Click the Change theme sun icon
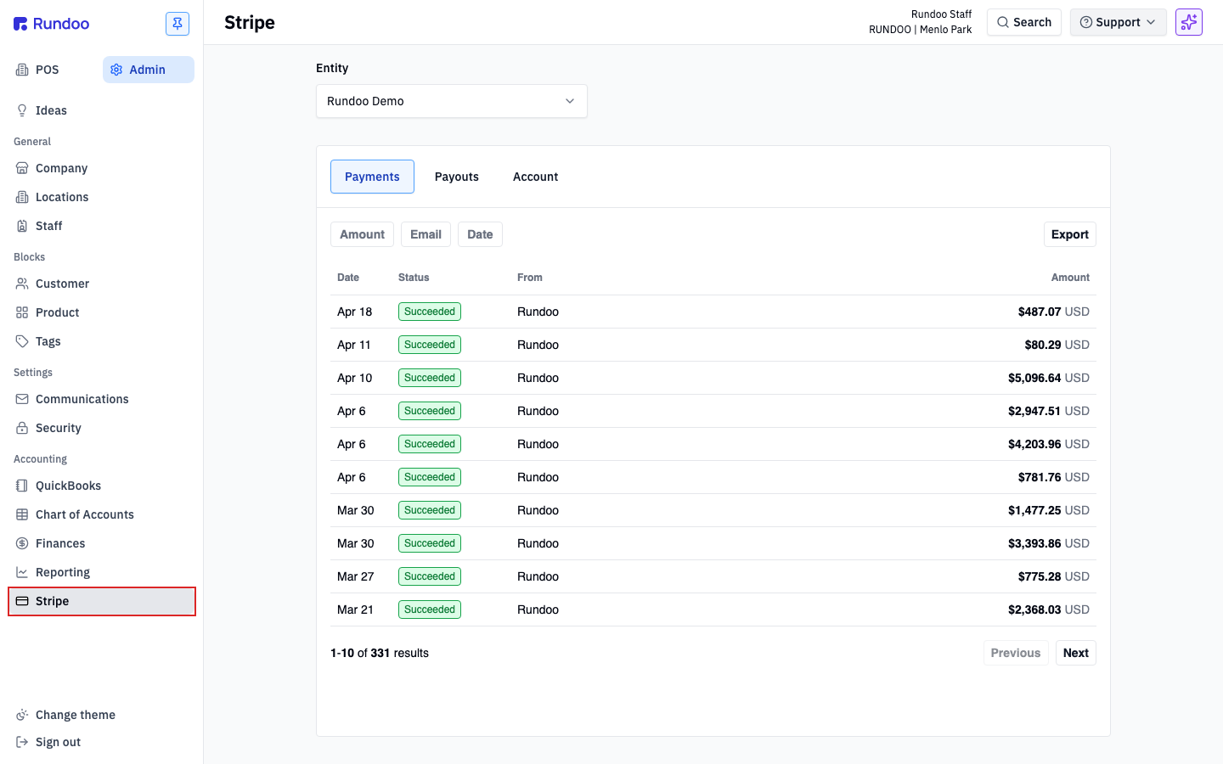1223x764 pixels. (22, 715)
